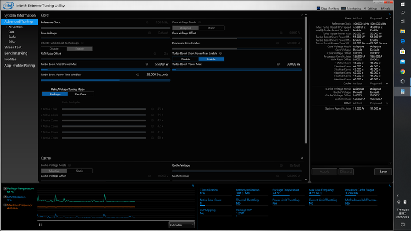Viewport: 411px width, 231px height.
Task: Click the wrench icon above the monitor graph
Action: (x=193, y=186)
